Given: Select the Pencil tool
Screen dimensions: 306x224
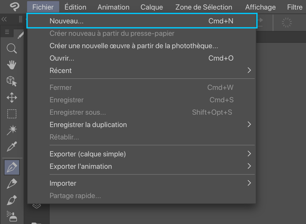Looking at the screenshot, I should [12, 184].
